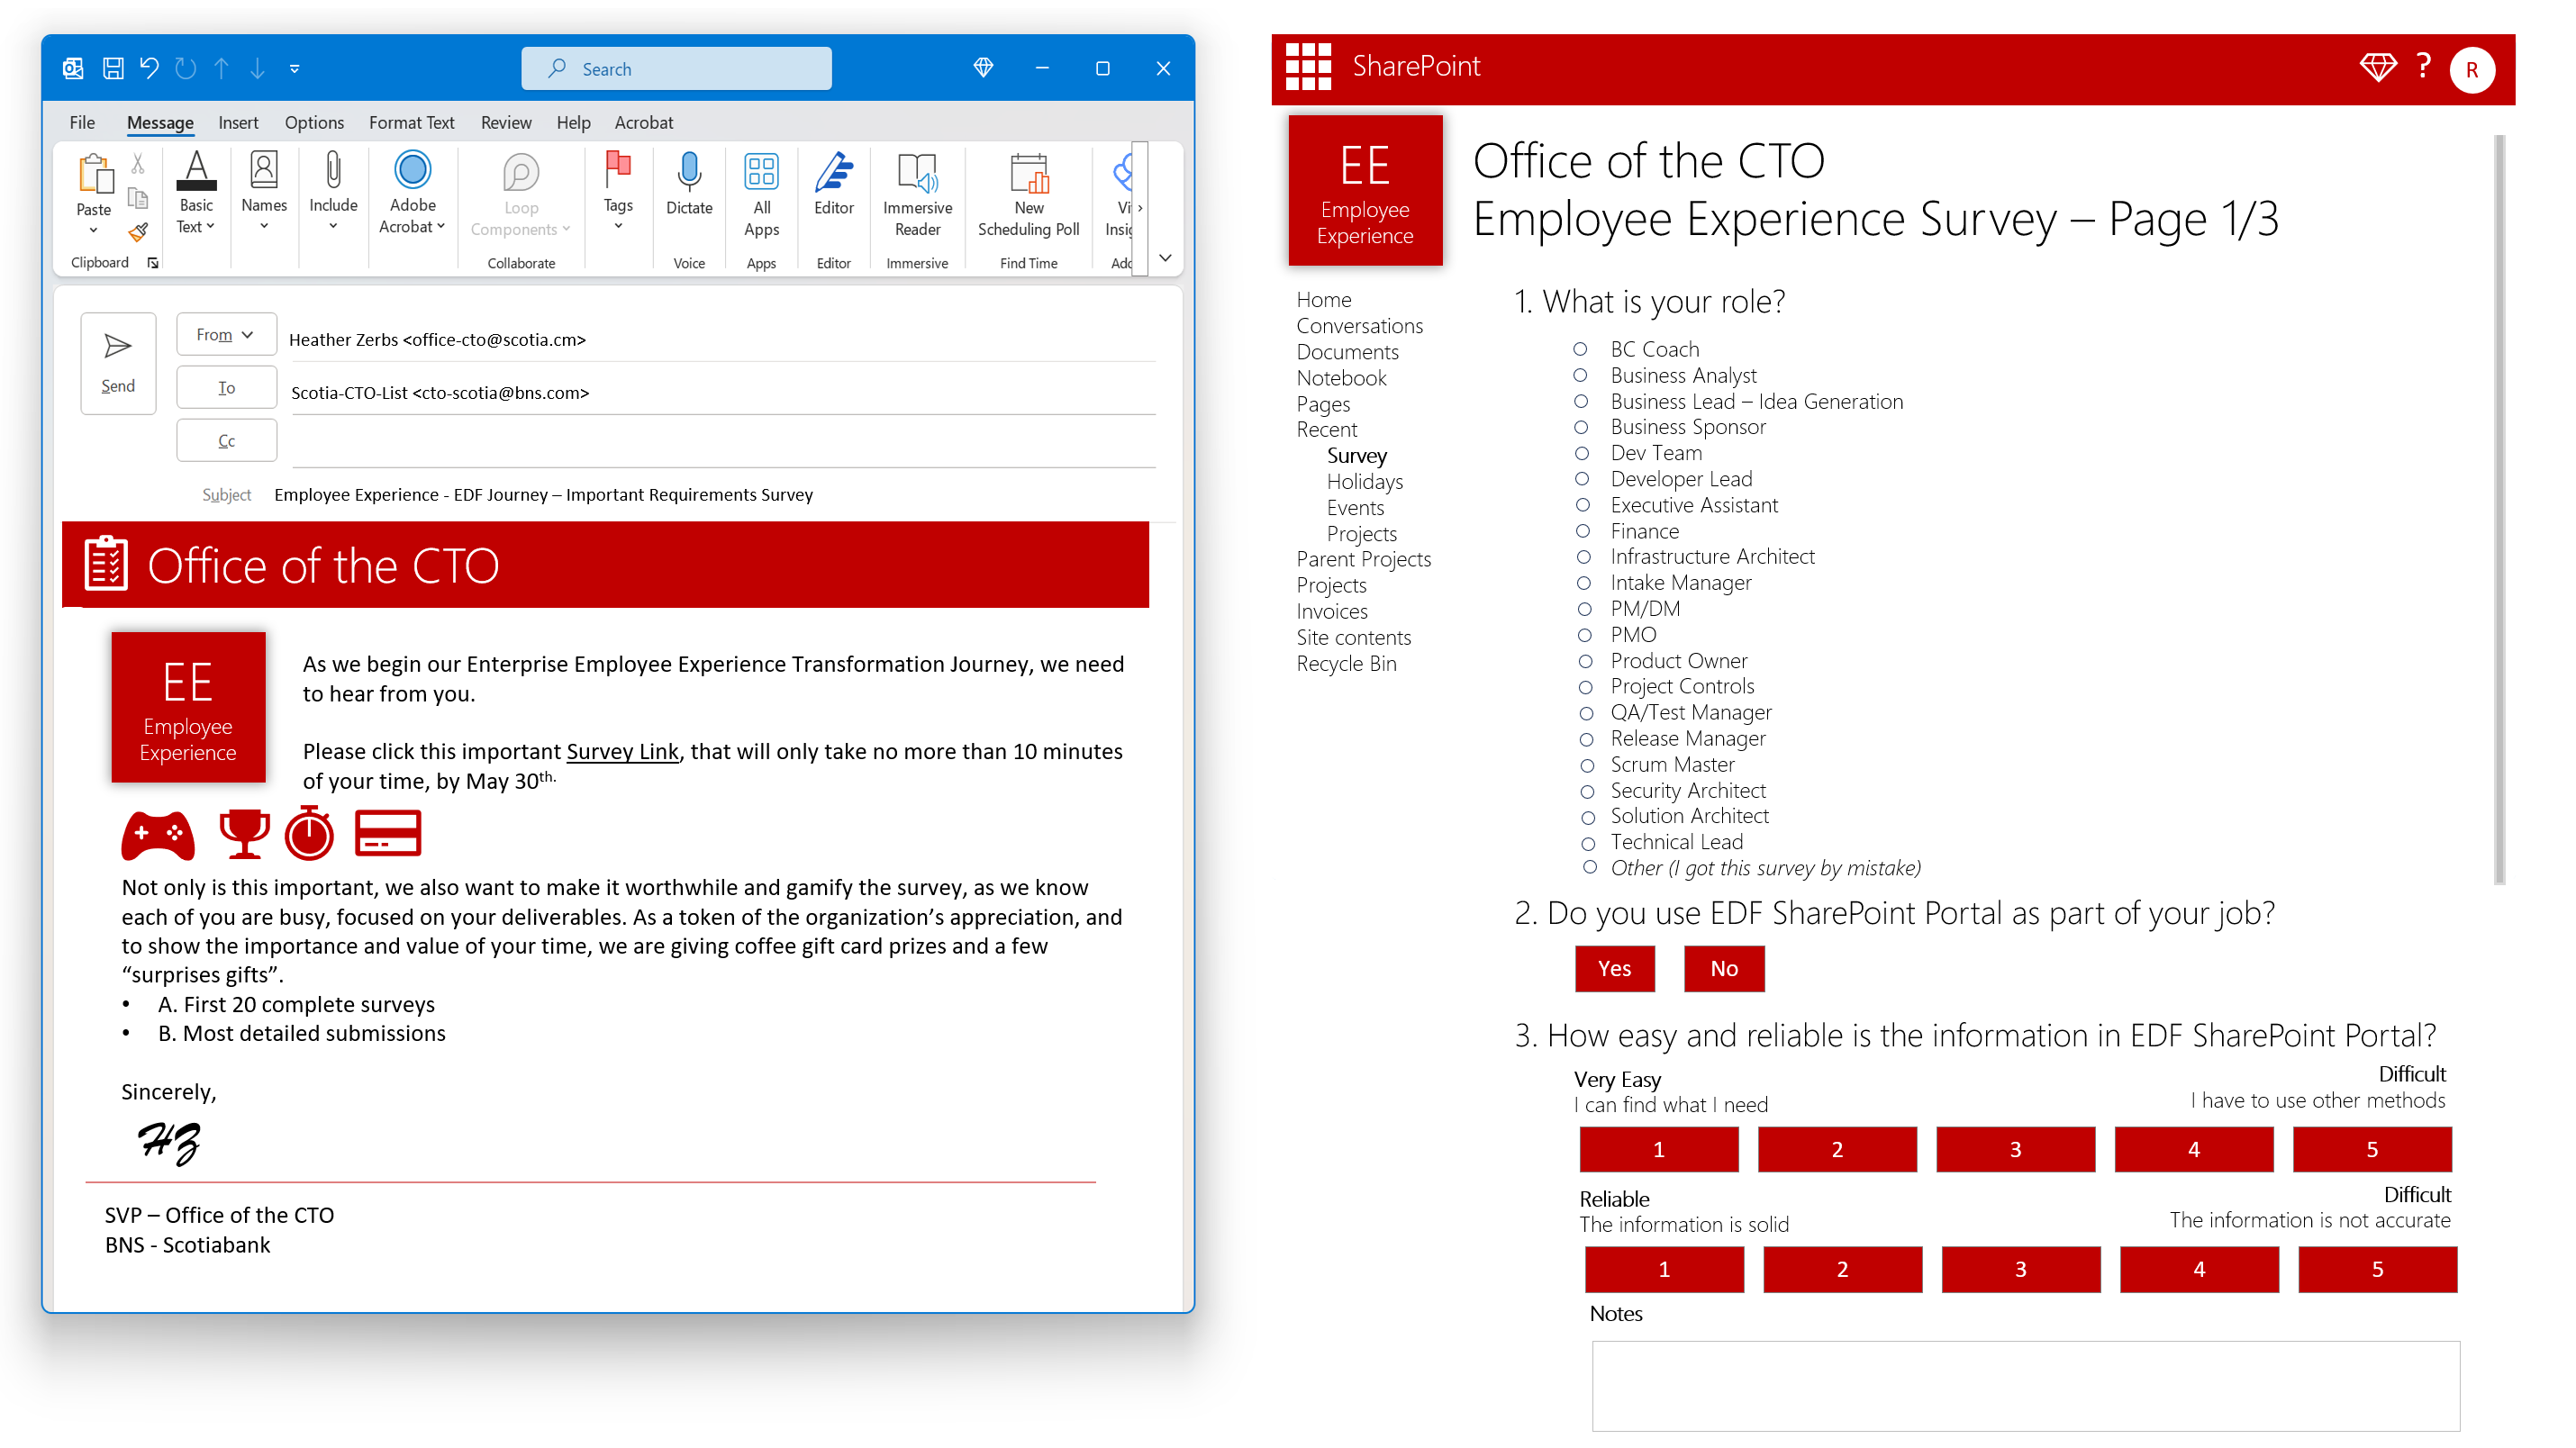Image resolution: width=2576 pixels, height=1448 pixels.
Task: Click the All Apps icon
Action: point(761,173)
